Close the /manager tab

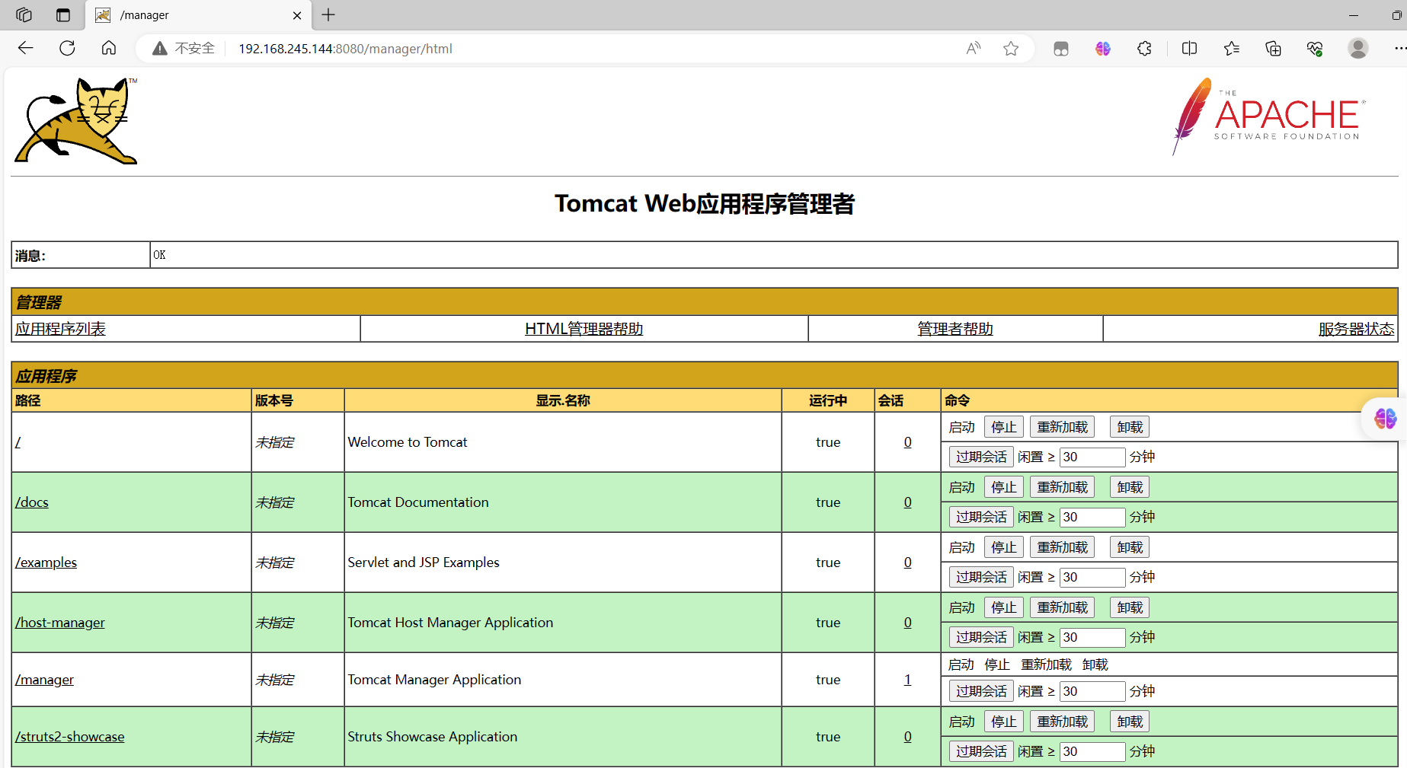(x=297, y=15)
